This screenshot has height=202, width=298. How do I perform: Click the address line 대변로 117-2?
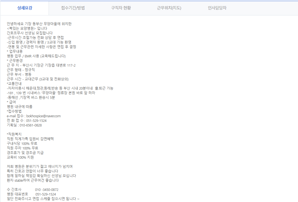click(x=41, y=65)
